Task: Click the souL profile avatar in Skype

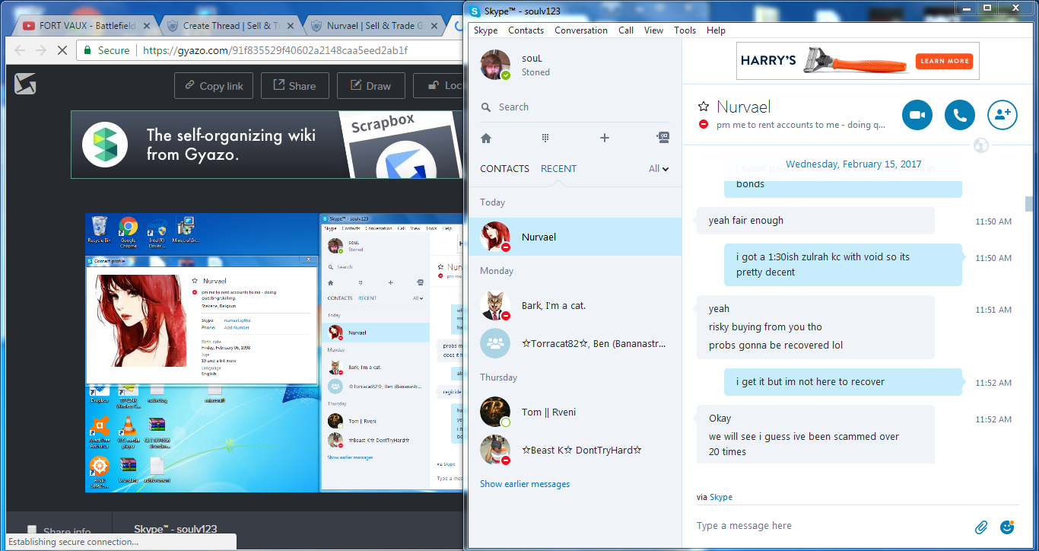Action: pos(495,65)
